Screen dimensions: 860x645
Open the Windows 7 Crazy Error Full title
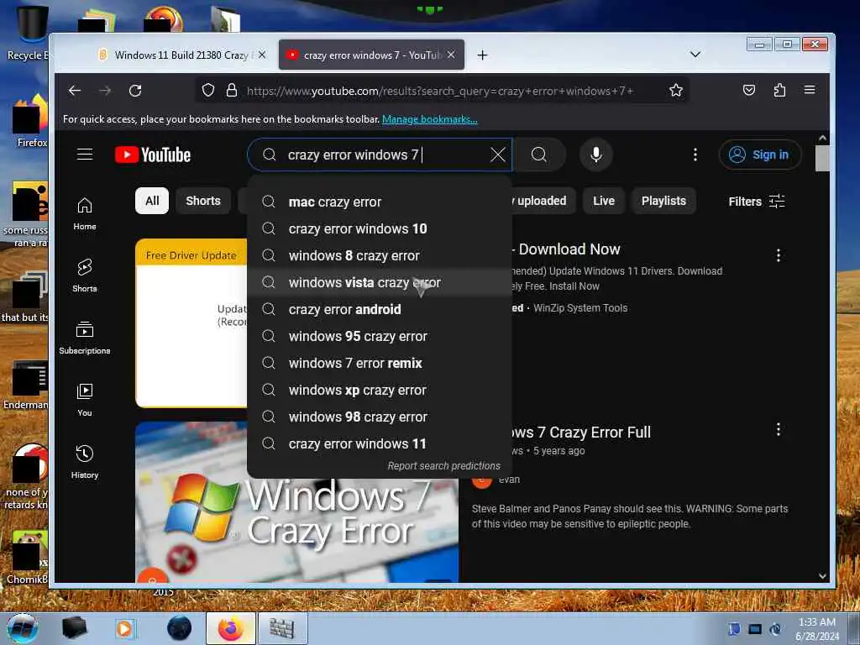[x=581, y=433]
